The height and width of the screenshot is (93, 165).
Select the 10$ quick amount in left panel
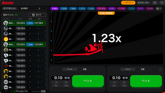[66, 86]
